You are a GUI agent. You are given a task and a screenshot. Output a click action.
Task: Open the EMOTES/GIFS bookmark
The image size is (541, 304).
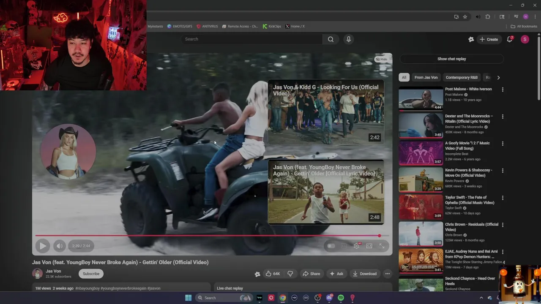[x=180, y=26]
